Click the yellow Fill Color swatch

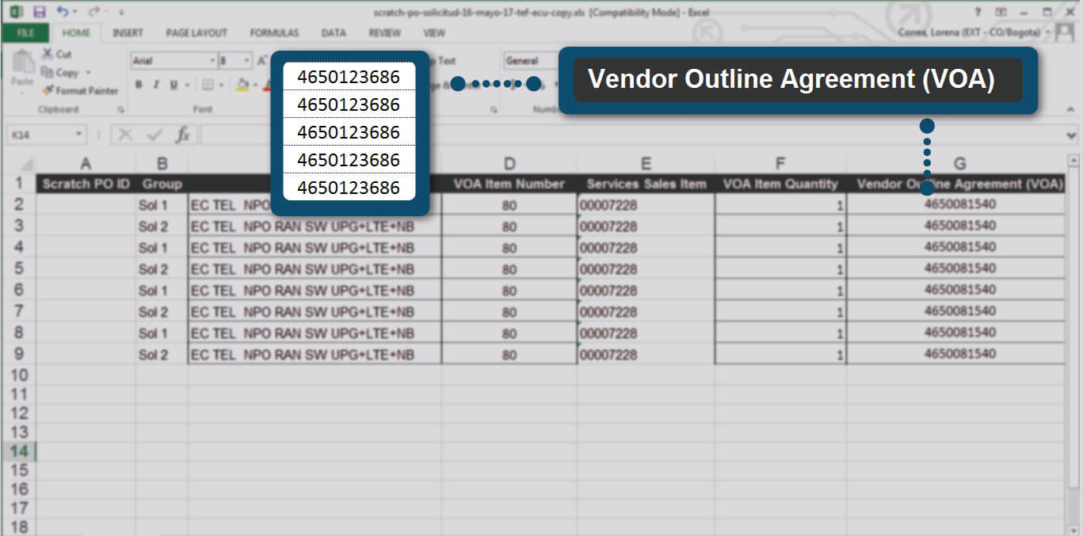242,85
